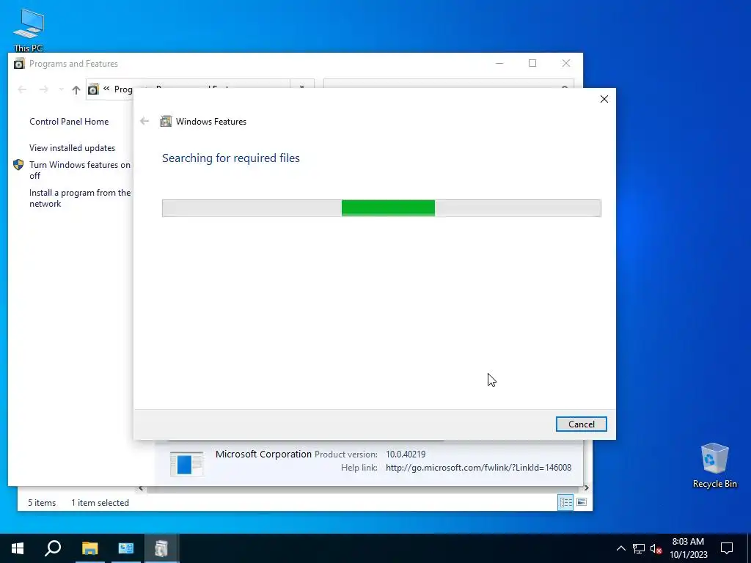The height and width of the screenshot is (563, 751).
Task: Click the Programs and Features window title icon
Action: (19, 64)
